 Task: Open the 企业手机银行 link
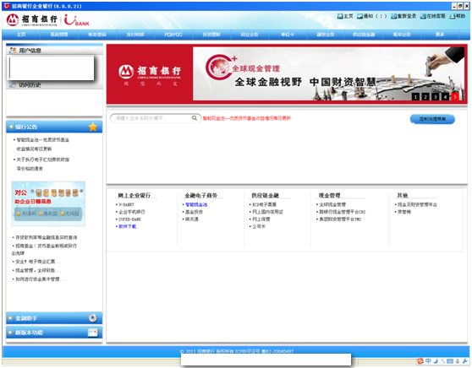pyautogui.click(x=132, y=212)
